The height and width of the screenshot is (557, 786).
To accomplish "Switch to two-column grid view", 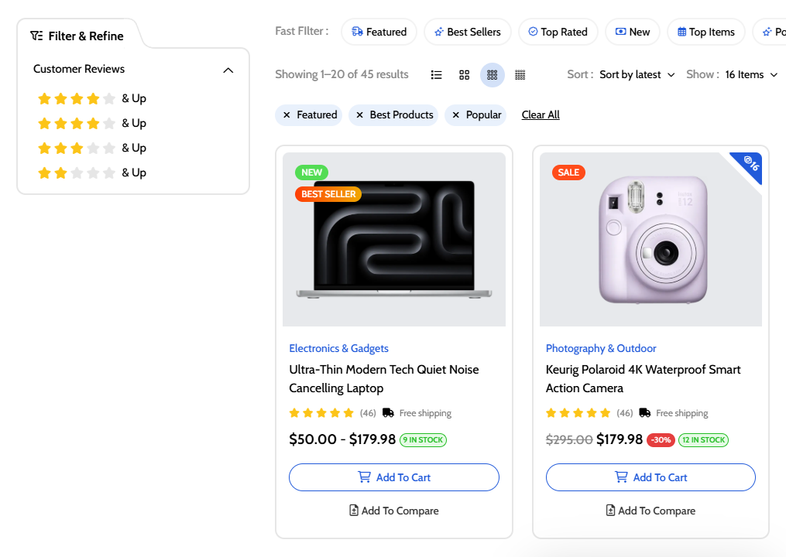I will [x=465, y=75].
